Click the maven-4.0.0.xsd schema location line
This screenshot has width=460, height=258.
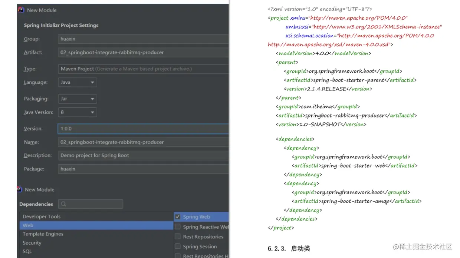[331, 44]
